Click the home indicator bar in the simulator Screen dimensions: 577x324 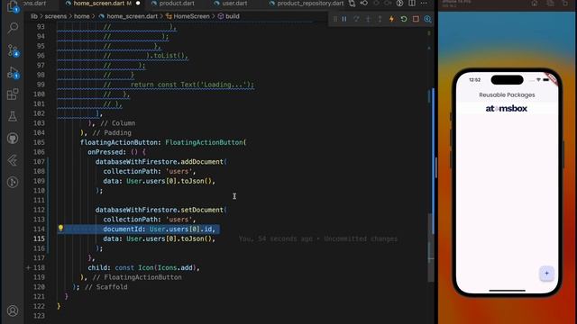[x=507, y=291]
